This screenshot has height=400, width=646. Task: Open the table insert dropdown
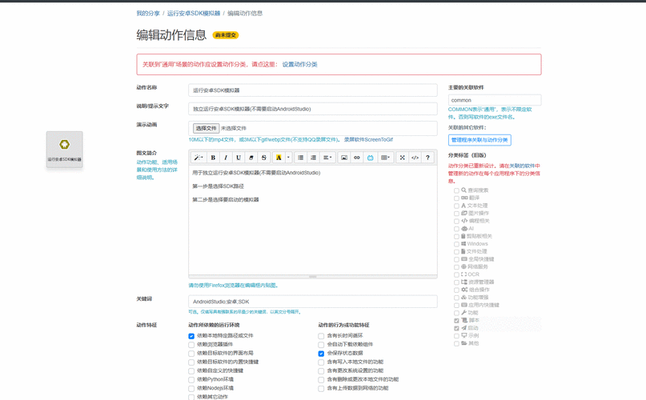[x=385, y=158]
